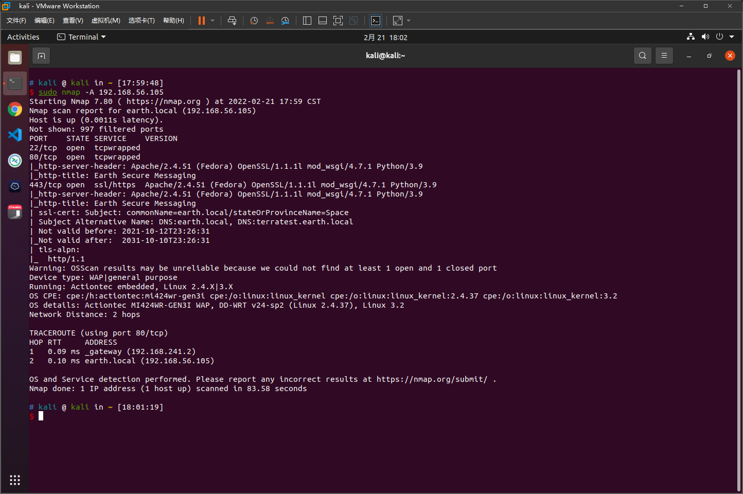The image size is (743, 494).
Task: Open the Terminal app menu dropdown
Action: (x=81, y=37)
